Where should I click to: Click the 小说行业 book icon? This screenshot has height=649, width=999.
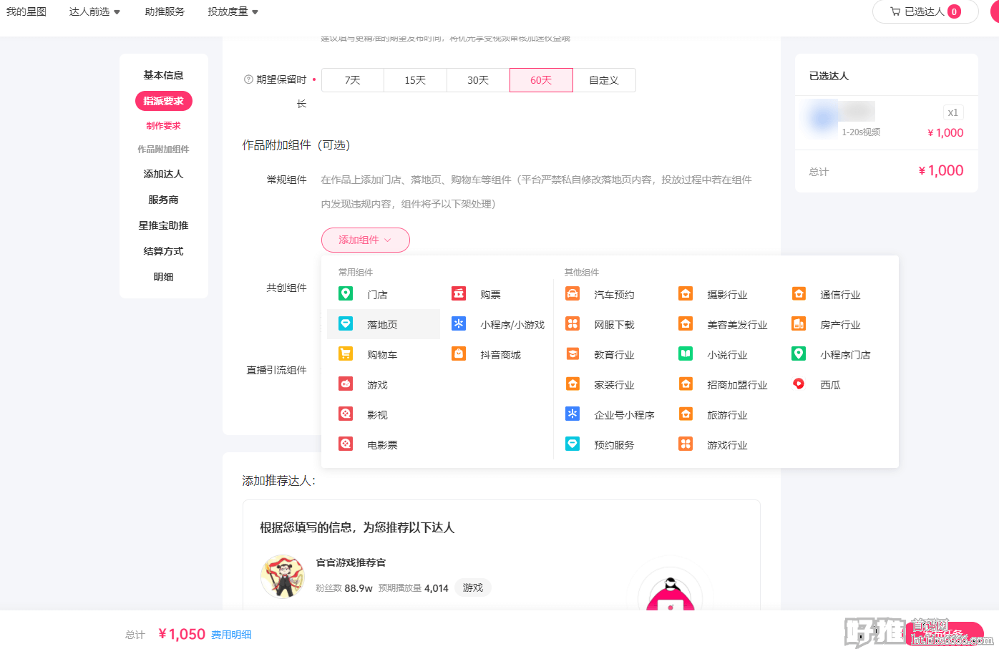click(686, 354)
